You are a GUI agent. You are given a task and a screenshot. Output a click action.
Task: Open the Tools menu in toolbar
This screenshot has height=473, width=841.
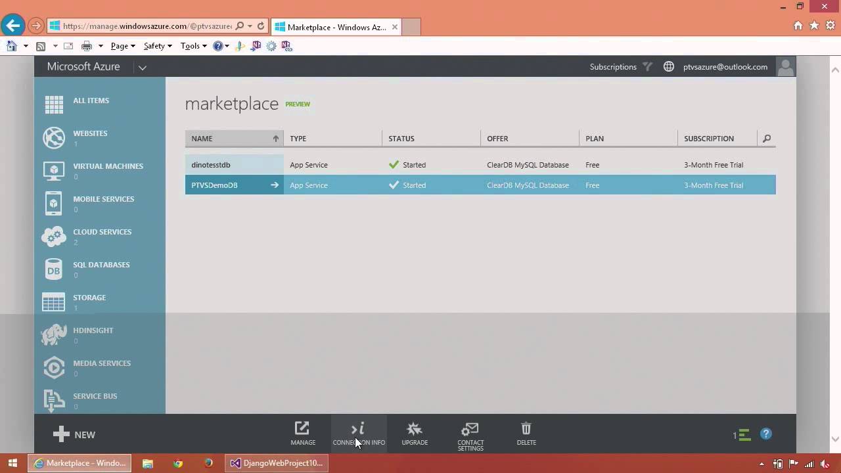[193, 46]
